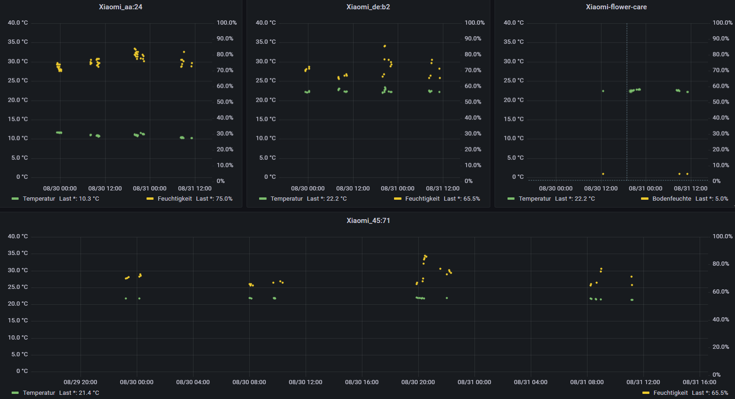Image resolution: width=735 pixels, height=399 pixels.
Task: Click yellow Feuchtigkeit color swatch in Xiaomi_45:71
Action: [x=646, y=393]
